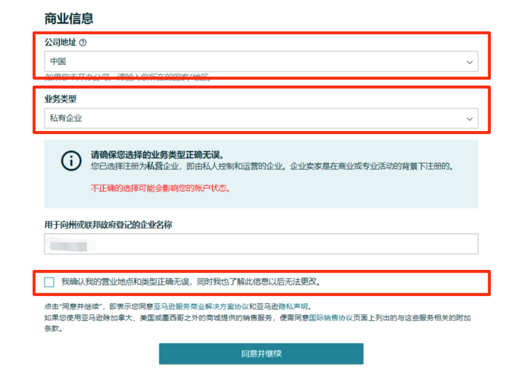Click the help icon beside 公司地址
516x380 pixels.
[83, 42]
